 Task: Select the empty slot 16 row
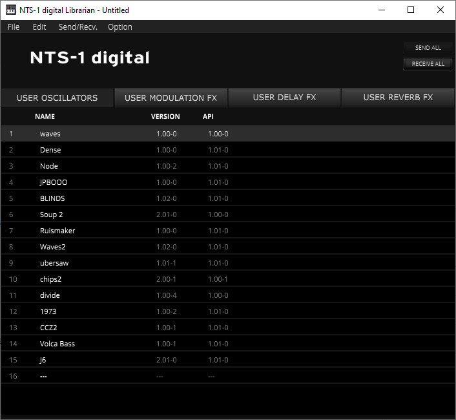228,376
